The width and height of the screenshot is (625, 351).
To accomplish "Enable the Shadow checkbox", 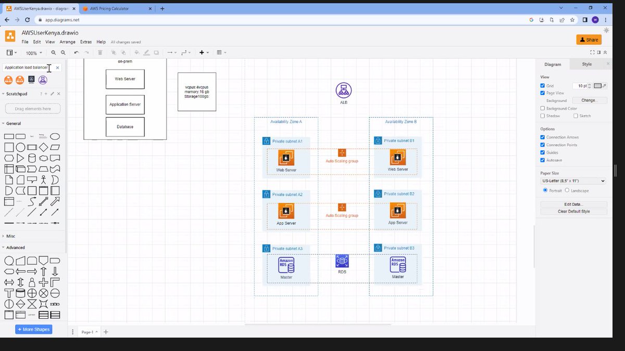I will (x=542, y=116).
